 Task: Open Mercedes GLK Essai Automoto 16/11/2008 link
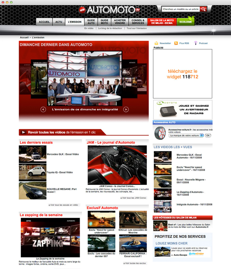pyautogui.click(x=189, y=156)
